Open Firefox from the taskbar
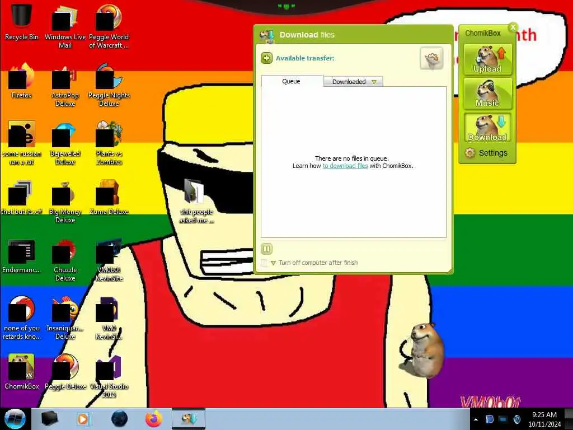This screenshot has width=573, height=430. [154, 419]
